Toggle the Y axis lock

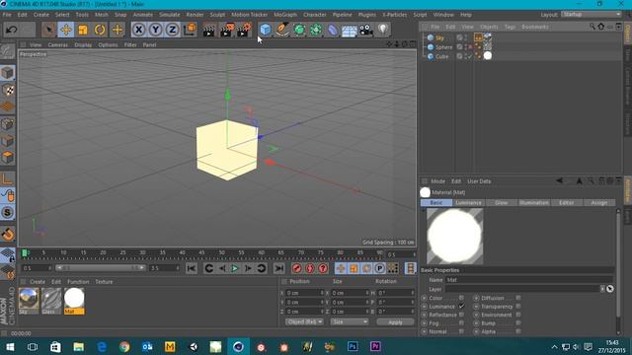(x=156, y=30)
